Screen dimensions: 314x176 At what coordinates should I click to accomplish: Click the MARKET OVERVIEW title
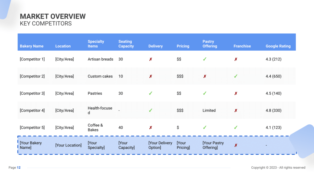click(x=53, y=16)
